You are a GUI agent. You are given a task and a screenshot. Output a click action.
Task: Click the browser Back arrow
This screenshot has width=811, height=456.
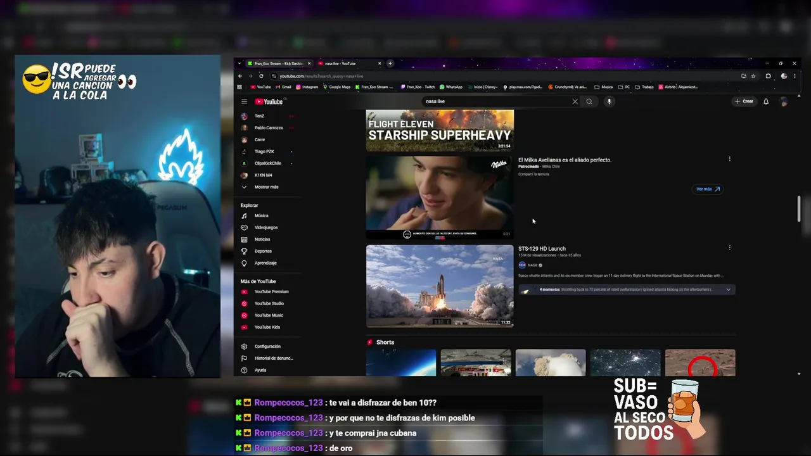[x=240, y=76]
